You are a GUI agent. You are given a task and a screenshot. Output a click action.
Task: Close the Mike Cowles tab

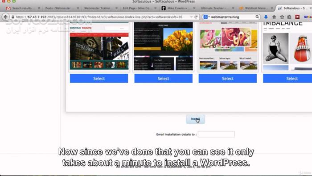tap(194, 8)
